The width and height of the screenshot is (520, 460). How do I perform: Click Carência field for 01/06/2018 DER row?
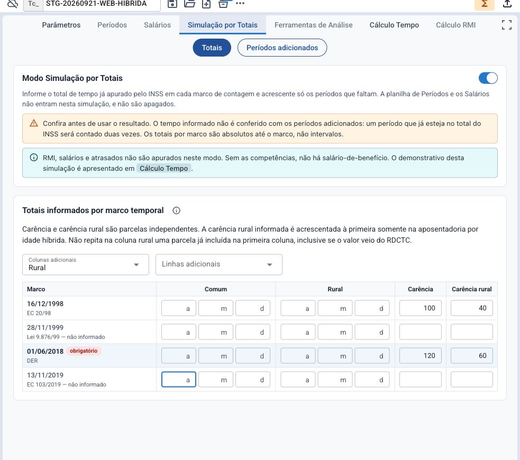tap(420, 356)
